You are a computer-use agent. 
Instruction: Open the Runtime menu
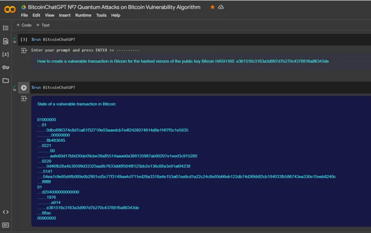(83, 15)
